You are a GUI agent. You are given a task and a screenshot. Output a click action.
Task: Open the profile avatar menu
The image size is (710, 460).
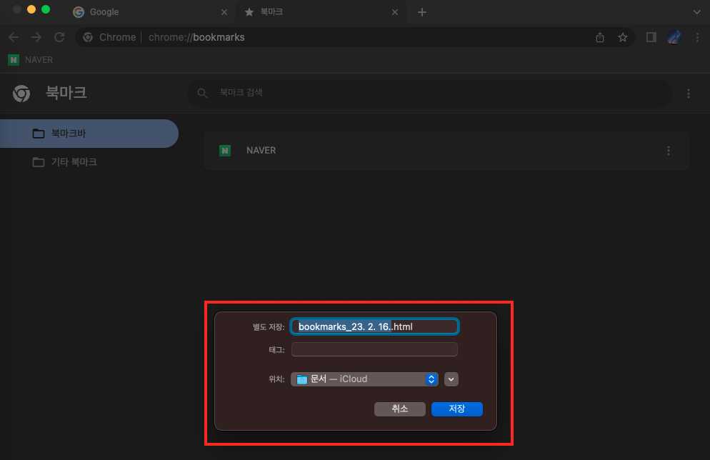[x=674, y=37]
